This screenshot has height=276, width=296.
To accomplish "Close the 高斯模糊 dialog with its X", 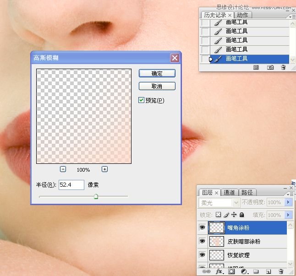I will [x=175, y=58].
